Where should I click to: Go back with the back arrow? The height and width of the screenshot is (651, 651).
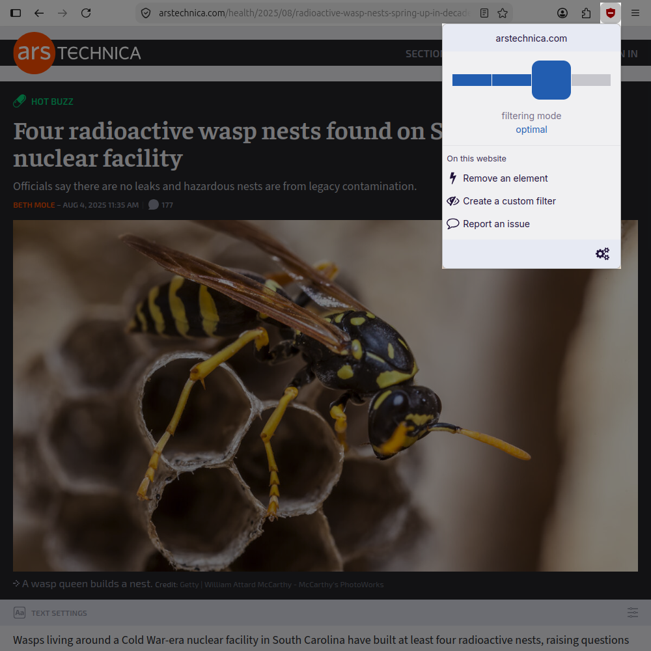coord(39,13)
